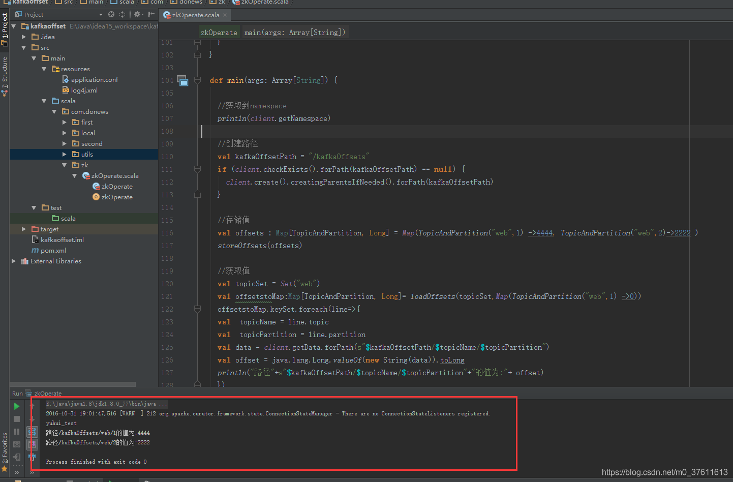Expand the first package
The image size is (733, 482).
[65, 122]
